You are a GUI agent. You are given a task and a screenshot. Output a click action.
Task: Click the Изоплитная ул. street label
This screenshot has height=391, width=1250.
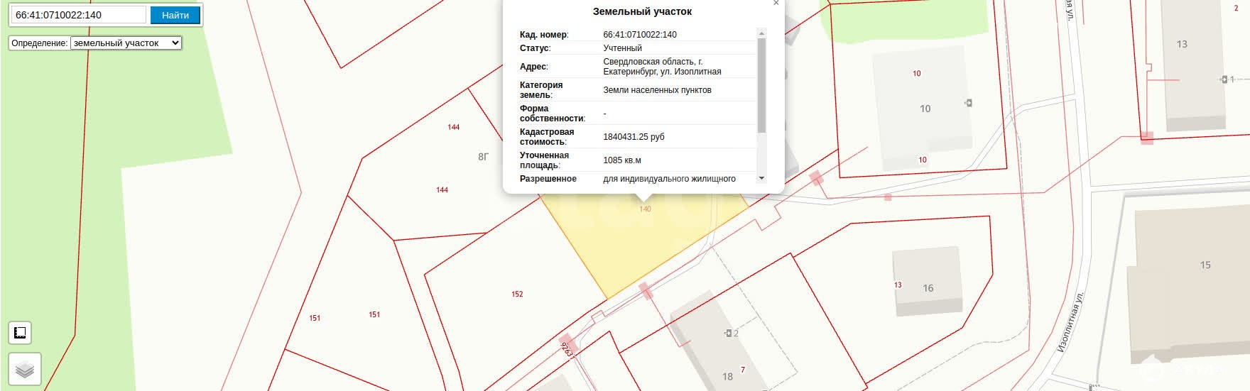pyautogui.click(x=1070, y=323)
